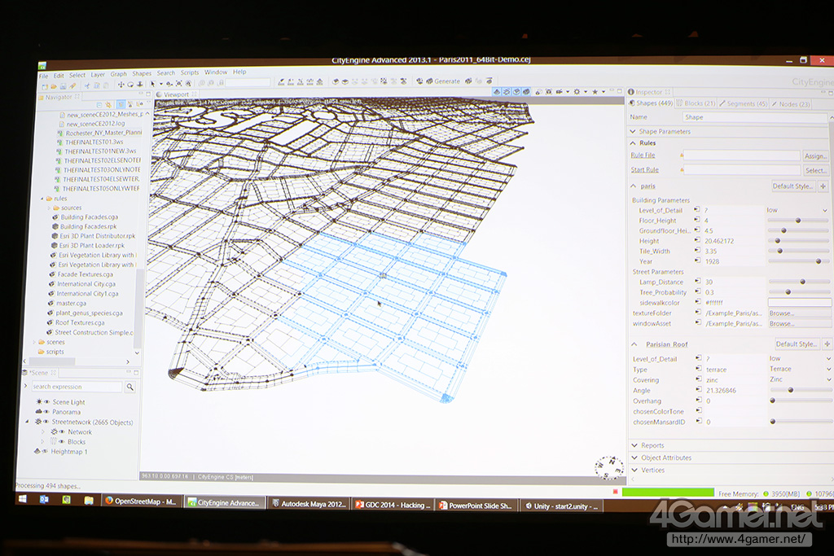Select Building Facades.cga in Navigator

89,217
